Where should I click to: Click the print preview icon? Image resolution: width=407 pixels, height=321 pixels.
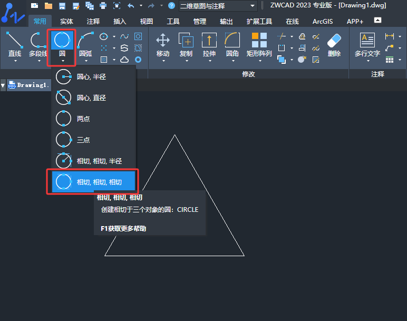click(117, 5)
